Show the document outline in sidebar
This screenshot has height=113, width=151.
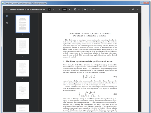coord(7,23)
